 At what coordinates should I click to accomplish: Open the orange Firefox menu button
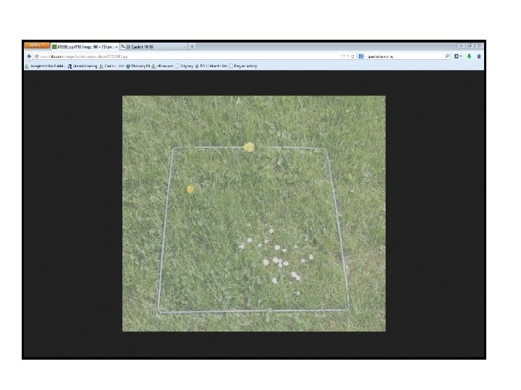point(37,45)
